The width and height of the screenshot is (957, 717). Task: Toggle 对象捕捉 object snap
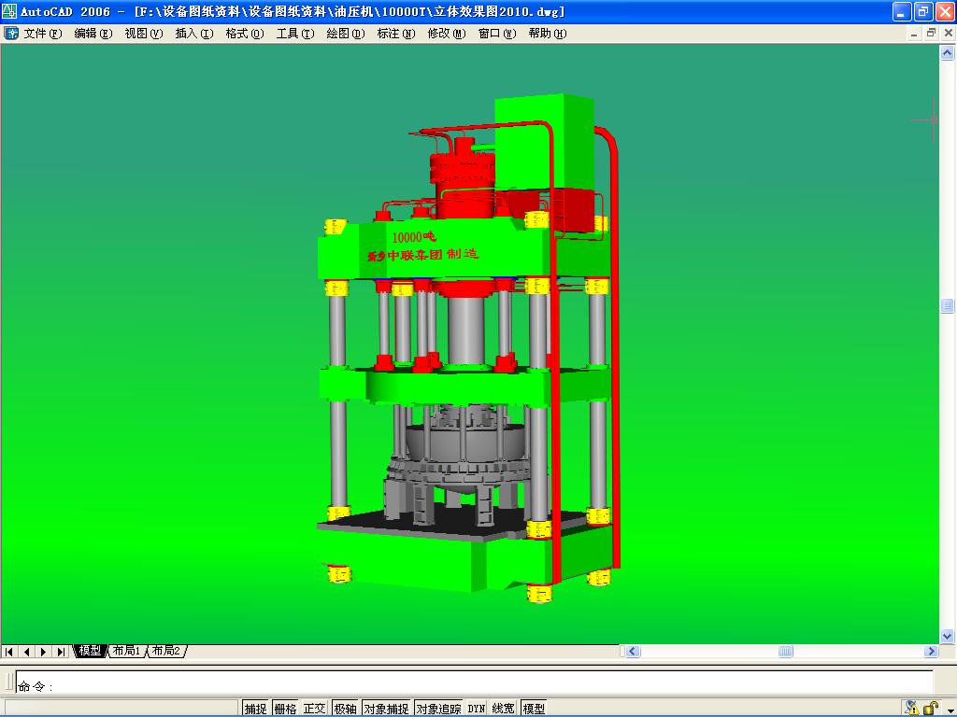pos(387,709)
